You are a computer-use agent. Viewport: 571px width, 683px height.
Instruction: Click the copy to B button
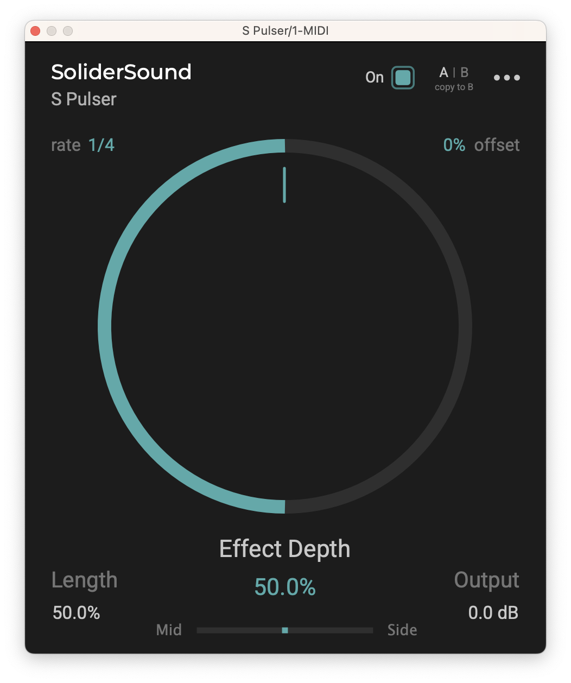click(454, 87)
